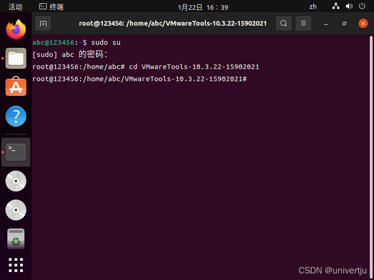Open a new terminal tab

43,23
